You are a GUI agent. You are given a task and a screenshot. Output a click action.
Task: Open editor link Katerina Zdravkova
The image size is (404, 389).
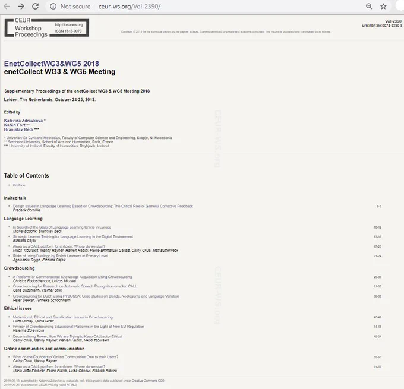(23, 121)
